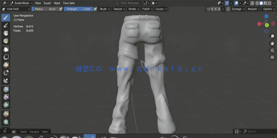The width and height of the screenshot is (277, 138).
Task: Switch to material preview shading
Action: pos(265,3)
